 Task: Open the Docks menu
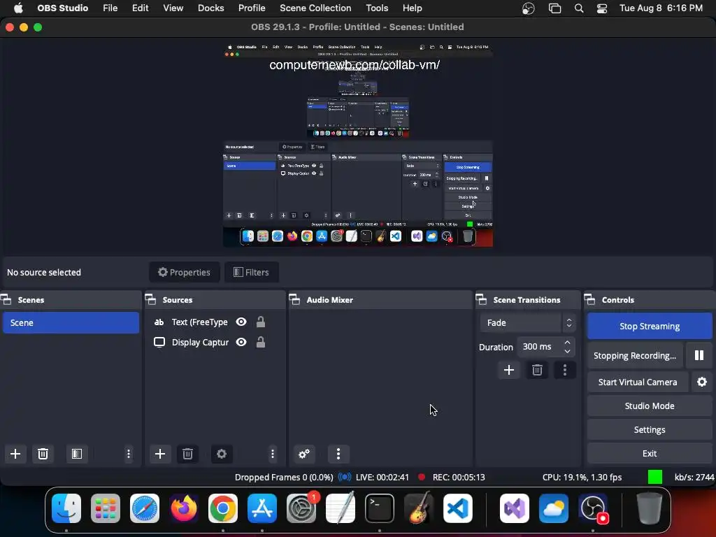tap(210, 8)
